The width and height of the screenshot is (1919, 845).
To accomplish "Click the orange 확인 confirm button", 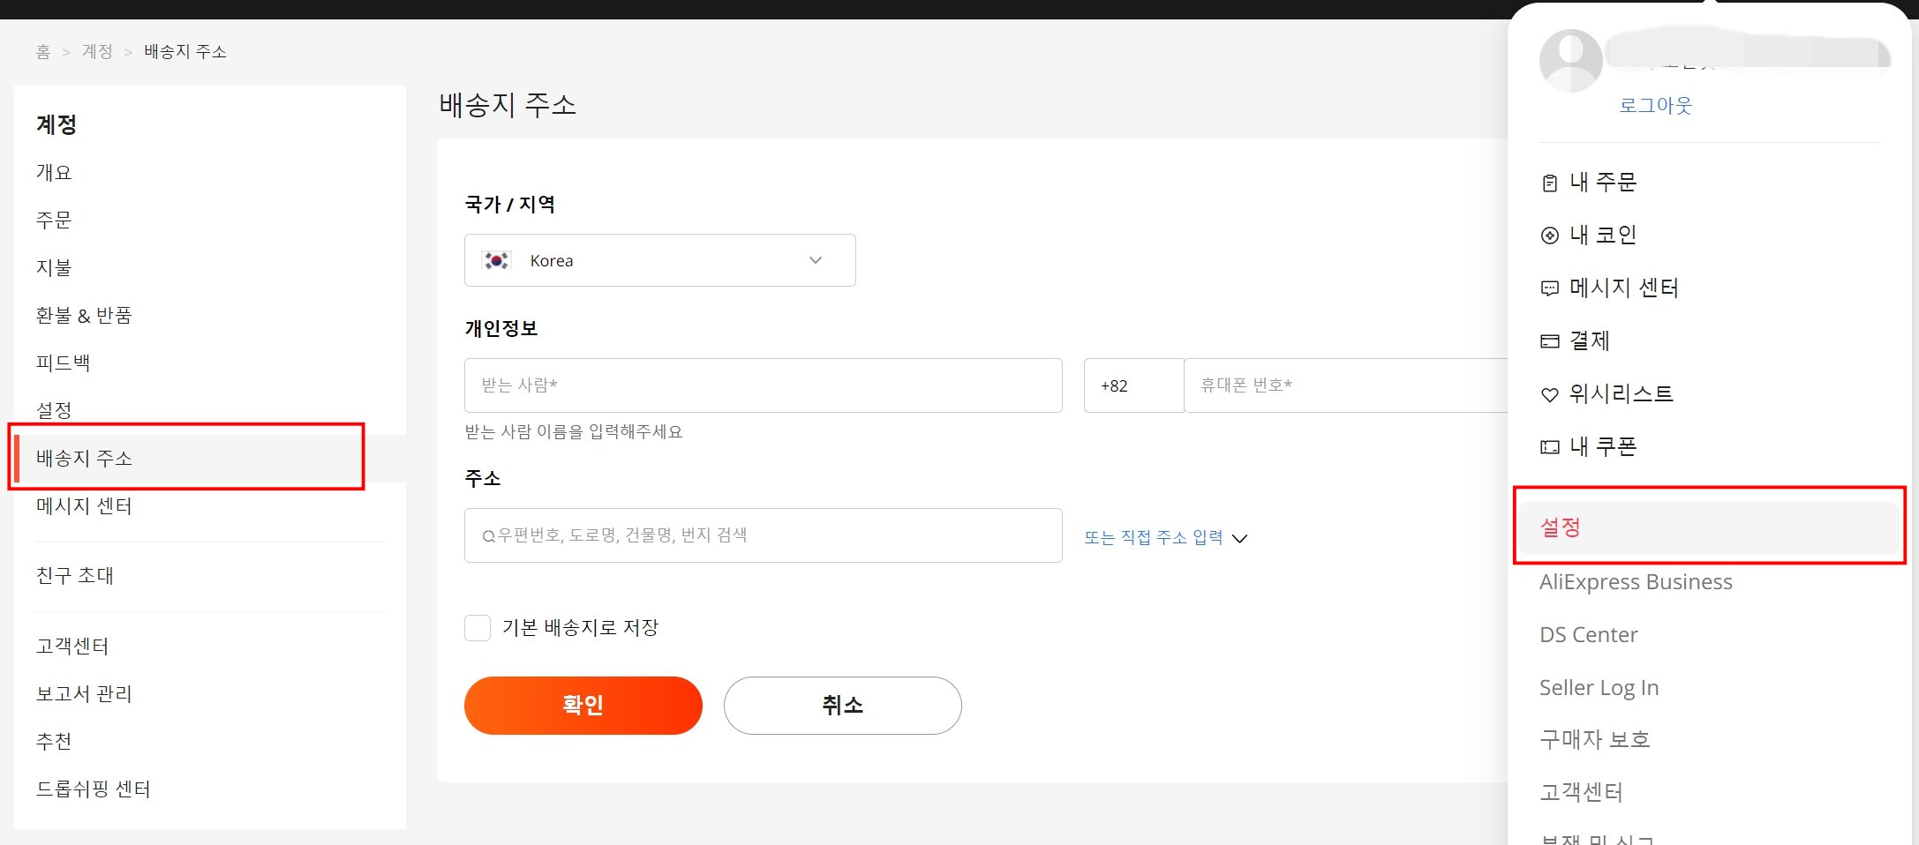I will click(583, 705).
